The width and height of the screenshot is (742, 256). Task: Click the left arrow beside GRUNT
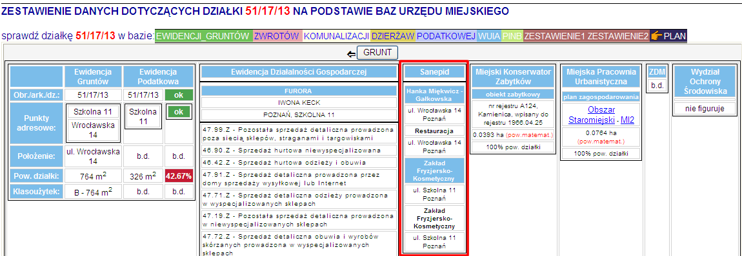(351, 54)
